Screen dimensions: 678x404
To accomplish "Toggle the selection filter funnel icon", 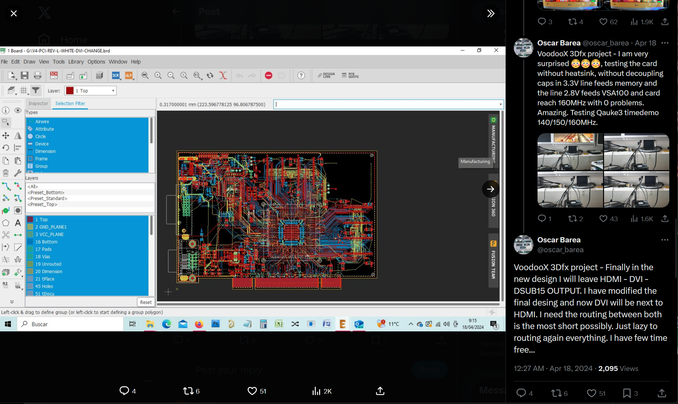I will (36, 90).
